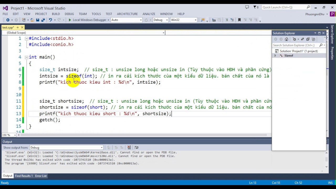Open the EDIT menu
This screenshot has height=189, width=336.
pos(16,14)
